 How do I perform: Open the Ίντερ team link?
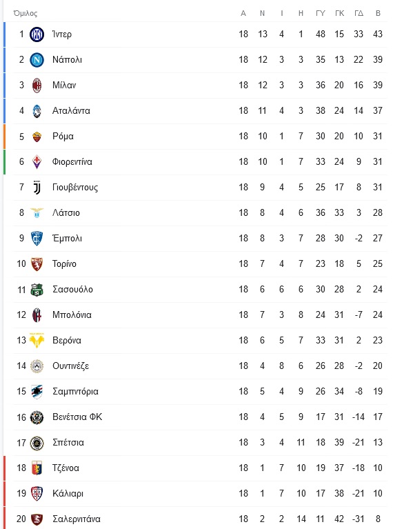(x=62, y=34)
